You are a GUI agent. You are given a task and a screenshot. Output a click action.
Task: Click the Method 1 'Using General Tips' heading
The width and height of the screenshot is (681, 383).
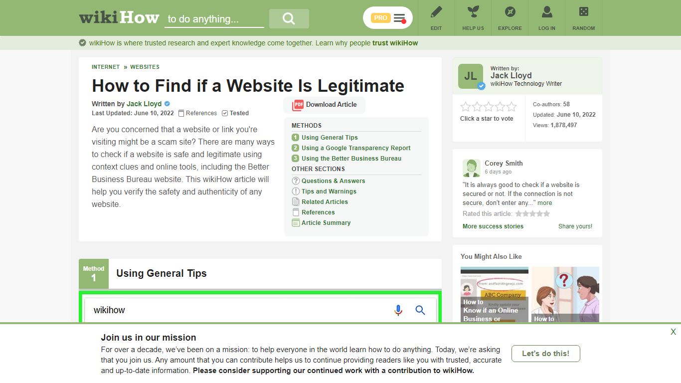[x=162, y=273]
